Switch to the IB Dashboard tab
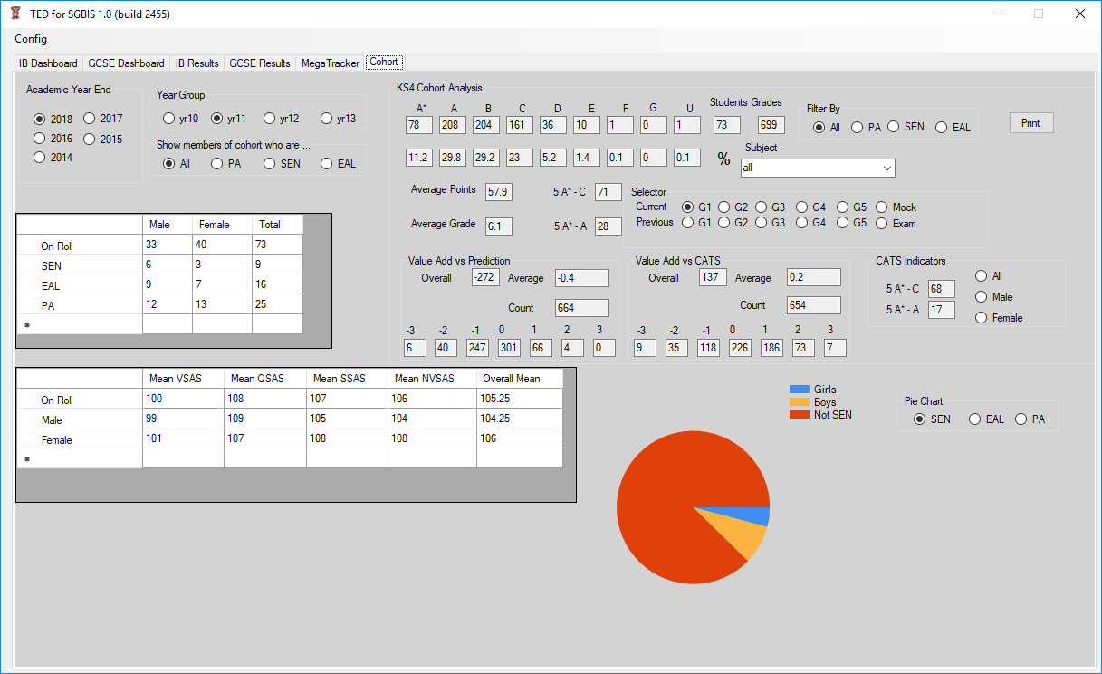Image resolution: width=1102 pixels, height=674 pixels. [x=48, y=63]
